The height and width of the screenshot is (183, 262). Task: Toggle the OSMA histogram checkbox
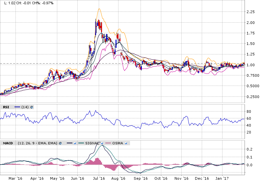[126, 143]
